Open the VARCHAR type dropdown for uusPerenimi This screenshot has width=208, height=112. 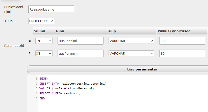(131, 53)
